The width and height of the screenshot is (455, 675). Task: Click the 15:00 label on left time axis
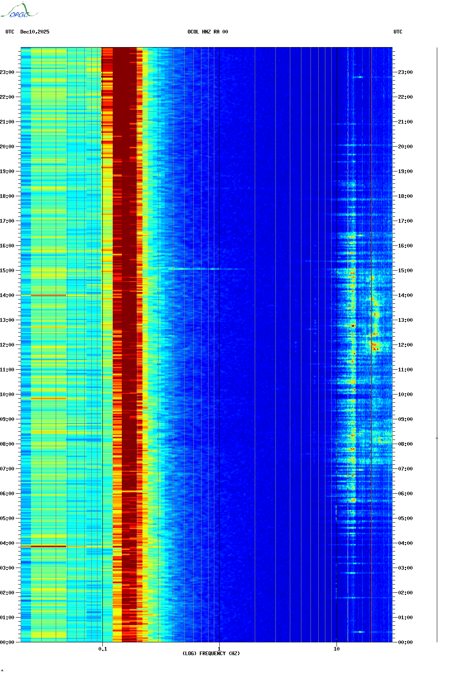[x=7, y=271]
